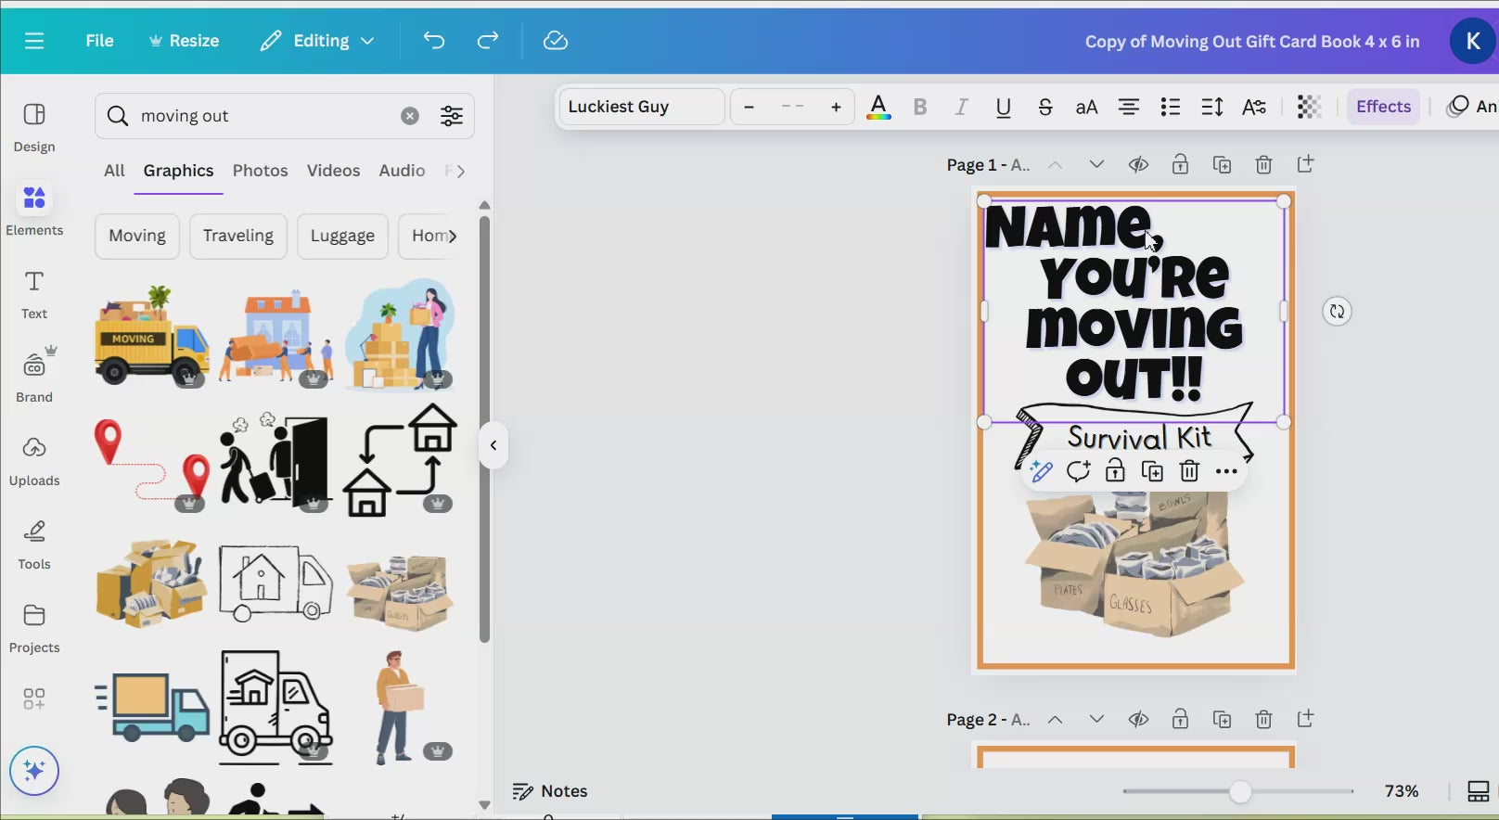Increase the font size
This screenshot has height=820, width=1499.
click(837, 108)
